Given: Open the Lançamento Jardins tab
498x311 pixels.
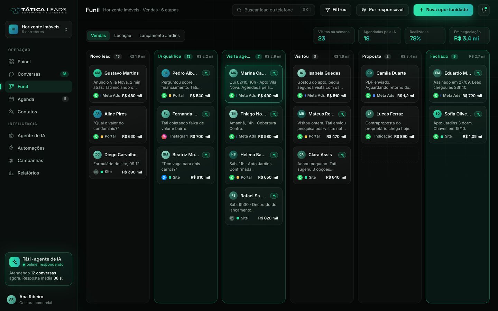Looking at the screenshot, I should (159, 36).
